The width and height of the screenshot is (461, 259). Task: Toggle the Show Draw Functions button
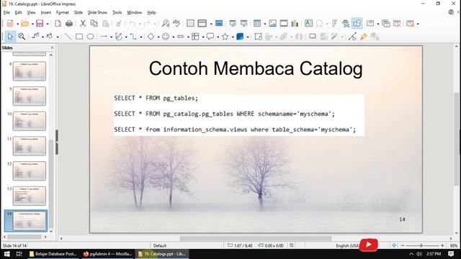pos(357,24)
